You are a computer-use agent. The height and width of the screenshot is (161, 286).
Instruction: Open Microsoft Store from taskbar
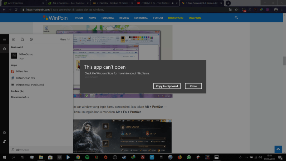pos(50,157)
